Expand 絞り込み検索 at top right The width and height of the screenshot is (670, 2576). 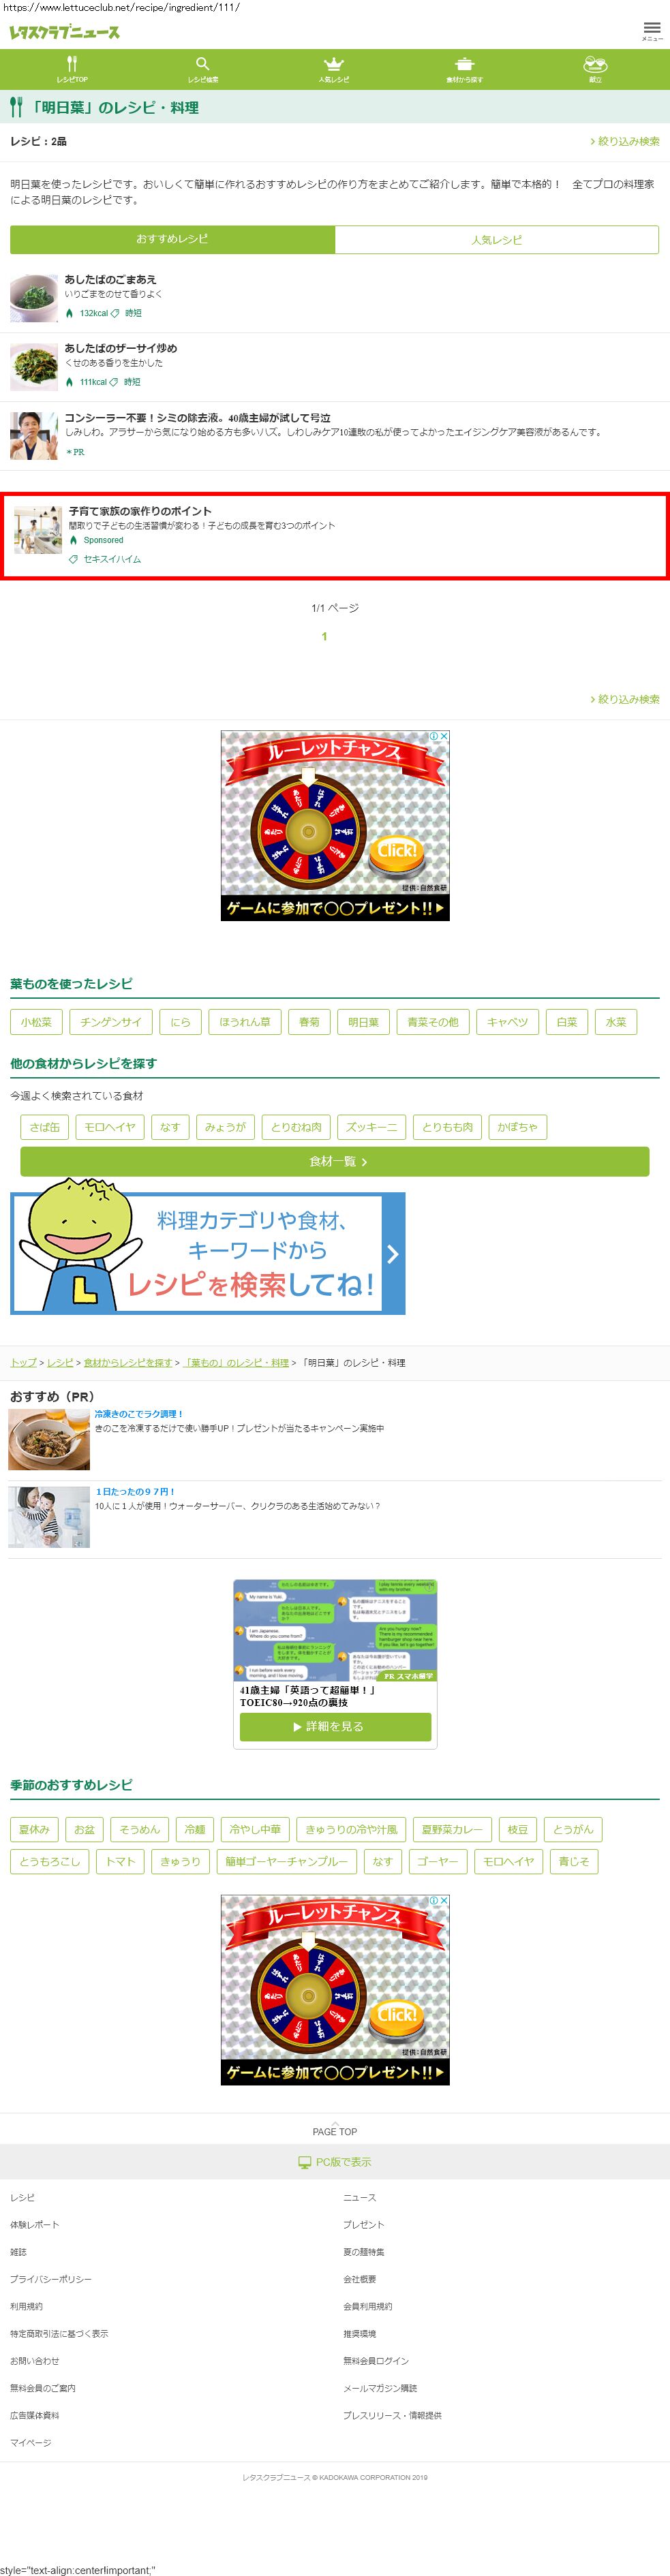[625, 141]
